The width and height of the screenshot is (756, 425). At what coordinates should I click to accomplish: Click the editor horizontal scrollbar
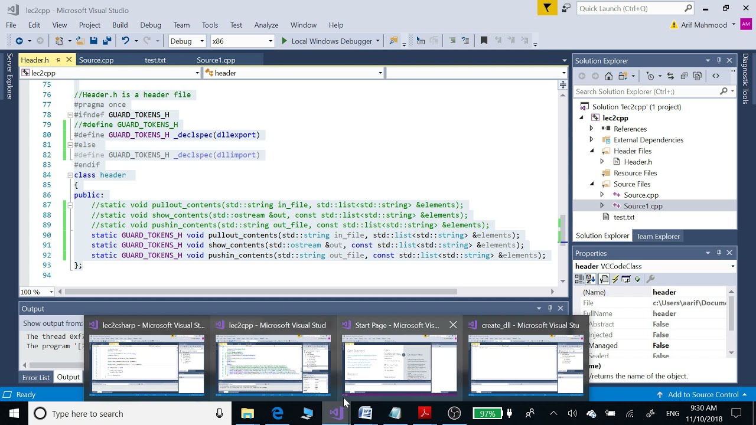point(260,292)
